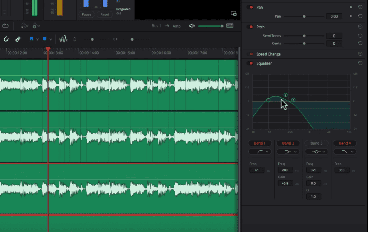Open Band 1 filter type dropdown

[x=260, y=152]
